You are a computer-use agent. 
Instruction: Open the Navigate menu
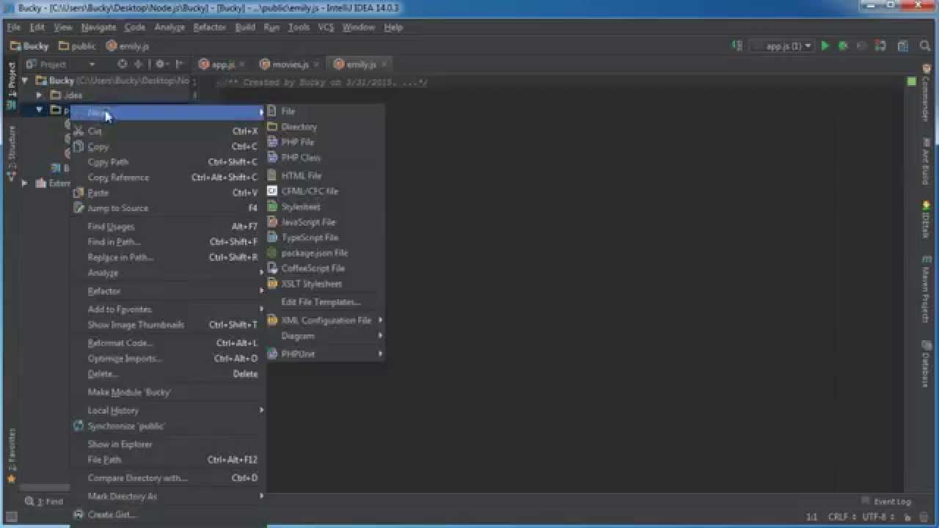[98, 27]
